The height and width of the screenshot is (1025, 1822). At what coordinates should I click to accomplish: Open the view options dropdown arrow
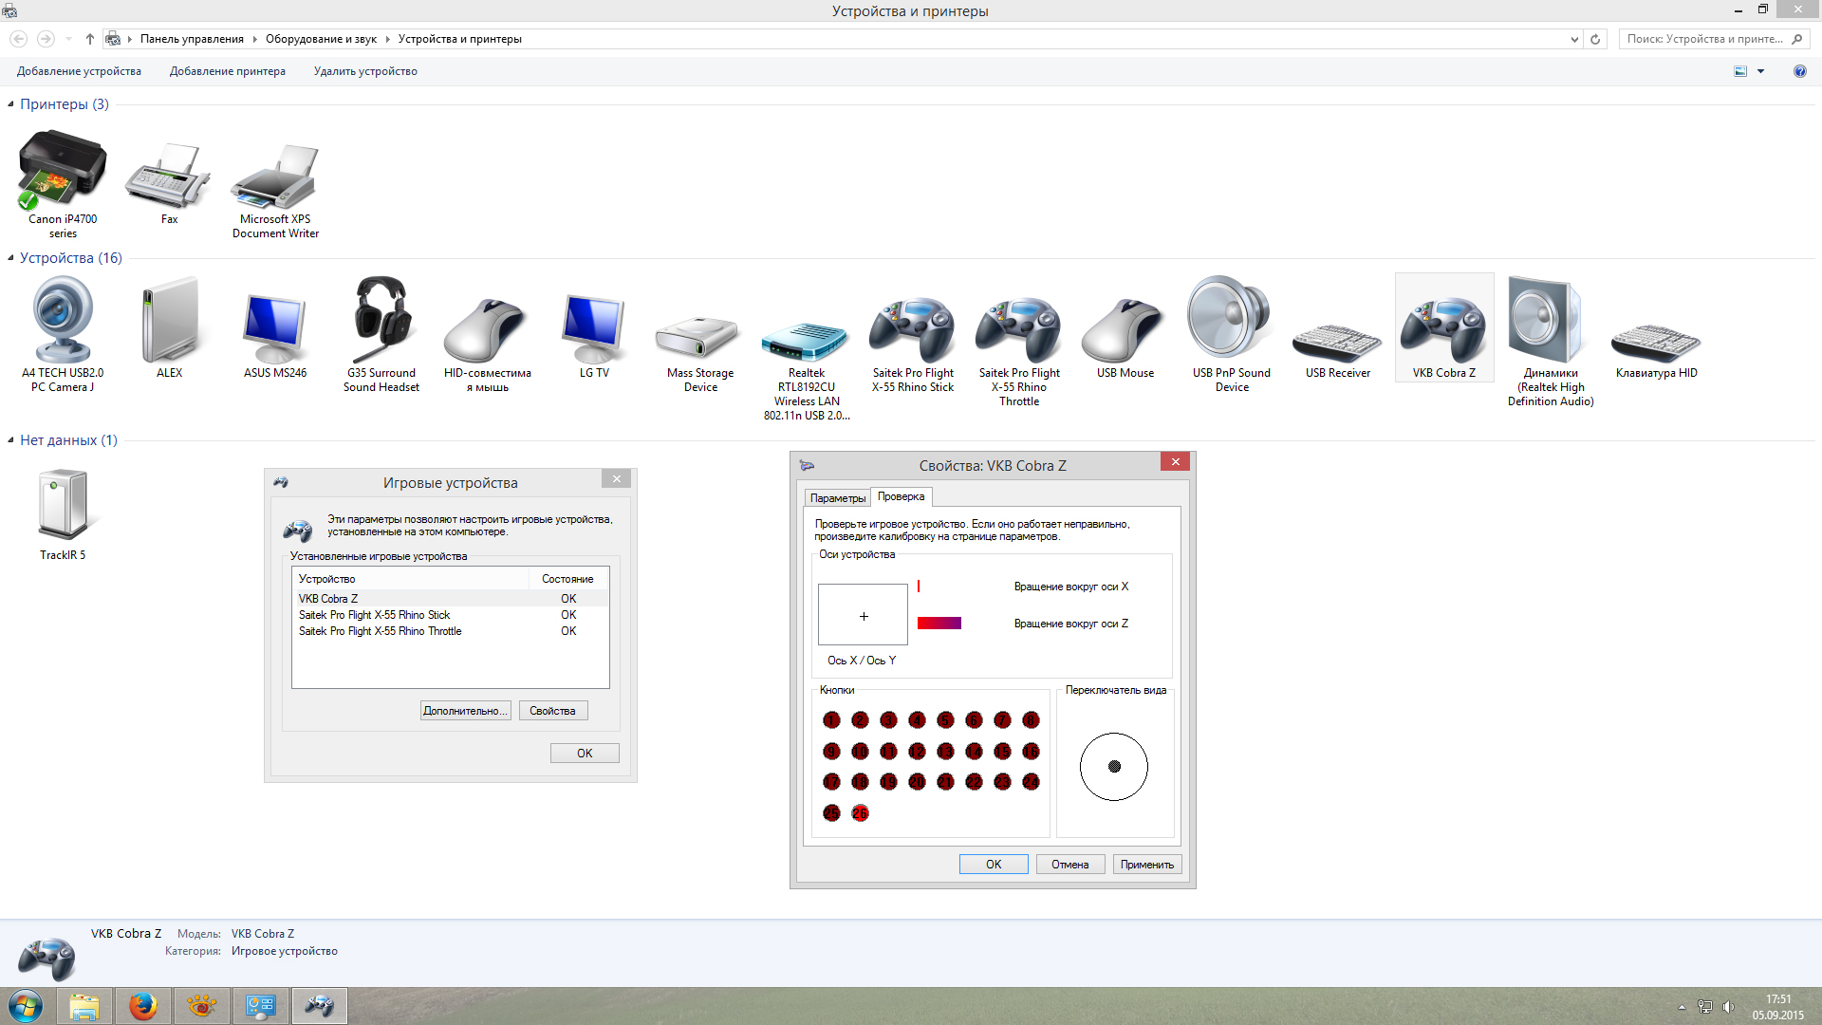(x=1760, y=71)
